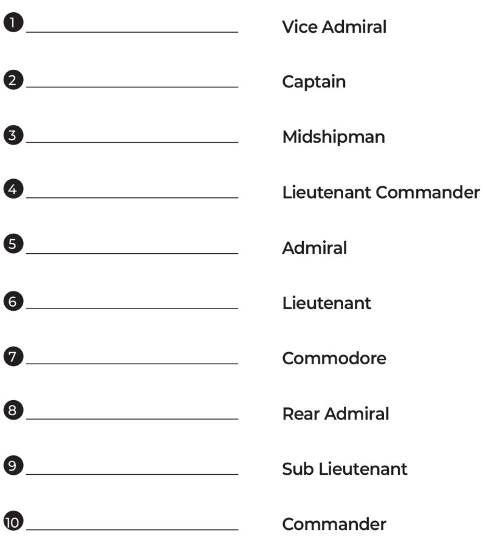Click the number 8 circle badge
The image size is (486, 544).
(13, 410)
